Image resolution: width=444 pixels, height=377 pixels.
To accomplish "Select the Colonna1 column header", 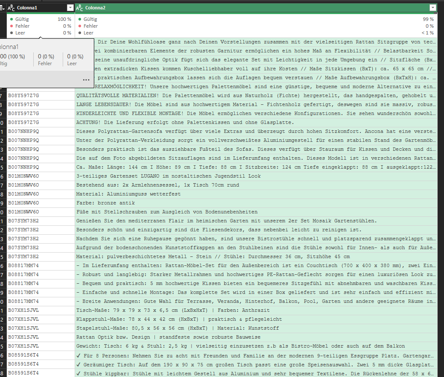I will point(41,8).
